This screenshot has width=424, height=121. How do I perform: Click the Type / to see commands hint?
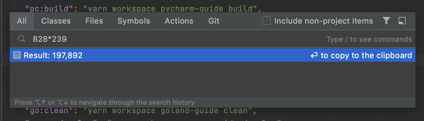(x=369, y=39)
